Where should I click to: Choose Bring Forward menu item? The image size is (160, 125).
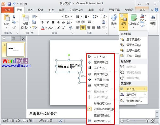pyautogui.click(x=133, y=50)
